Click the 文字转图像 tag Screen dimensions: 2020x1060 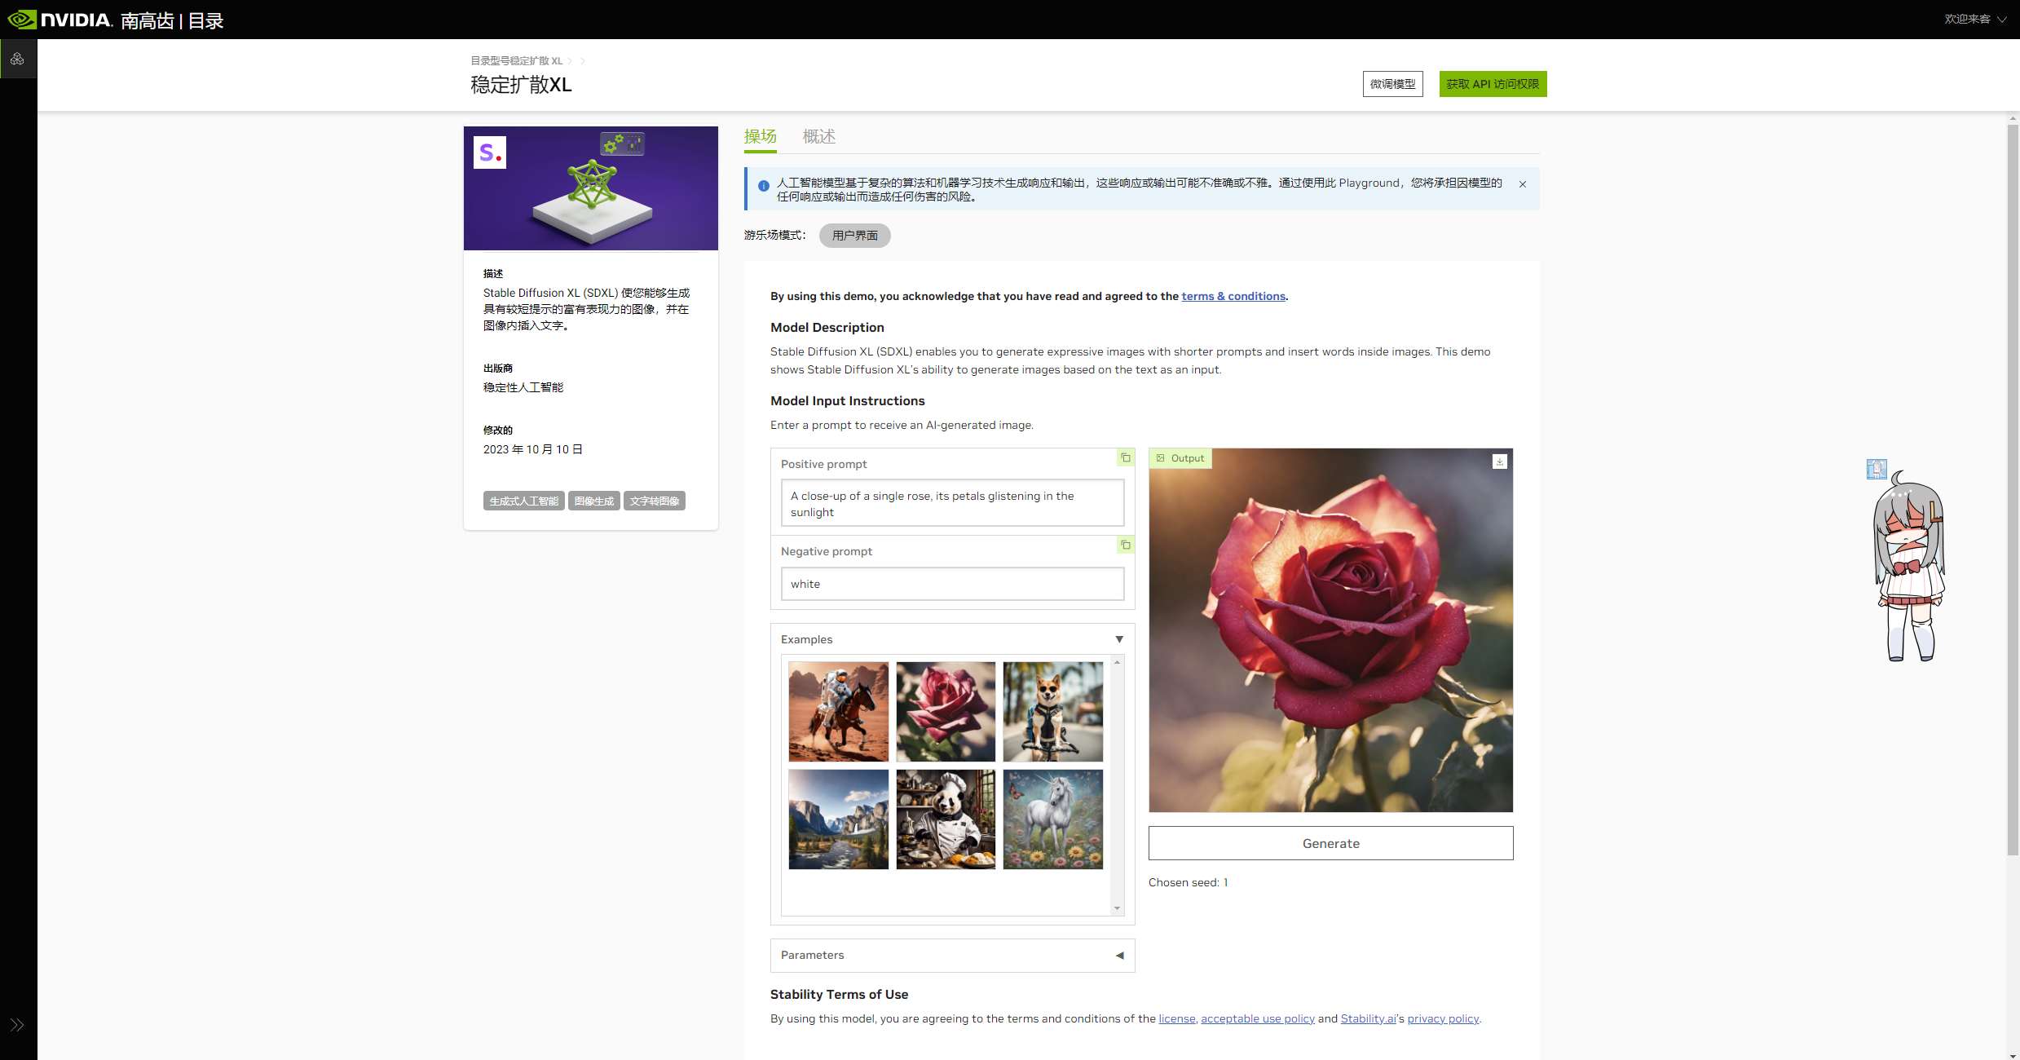click(654, 501)
